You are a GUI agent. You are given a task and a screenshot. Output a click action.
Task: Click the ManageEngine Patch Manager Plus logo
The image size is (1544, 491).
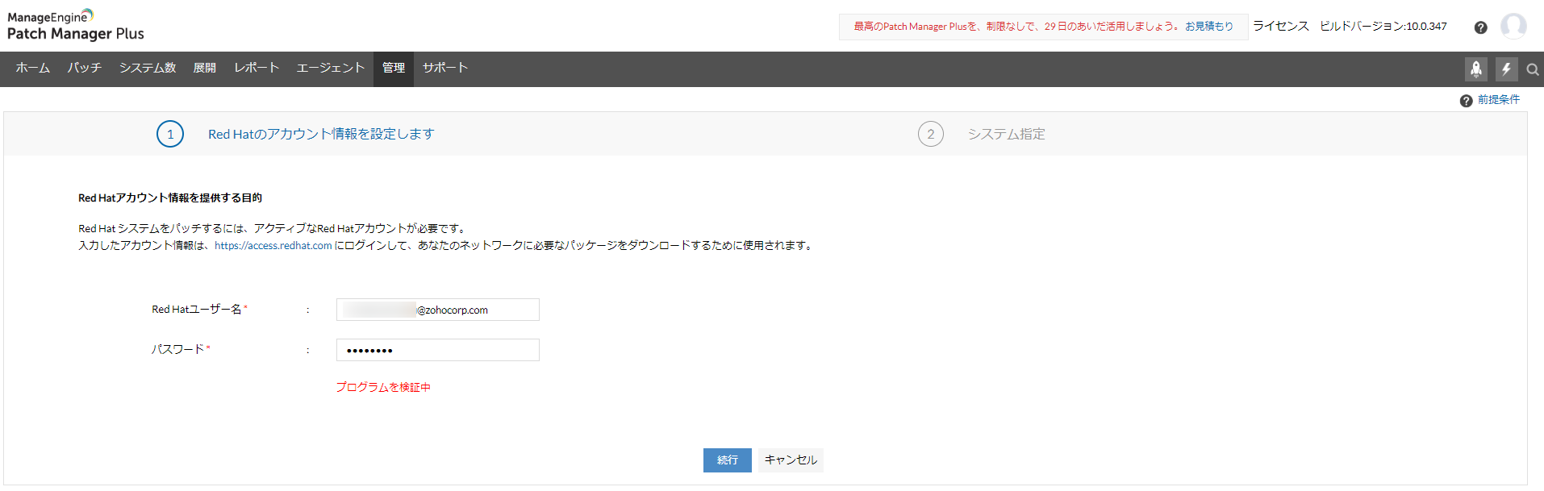(x=75, y=26)
